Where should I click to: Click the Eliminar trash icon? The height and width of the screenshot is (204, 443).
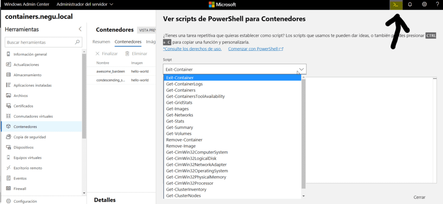[127, 53]
